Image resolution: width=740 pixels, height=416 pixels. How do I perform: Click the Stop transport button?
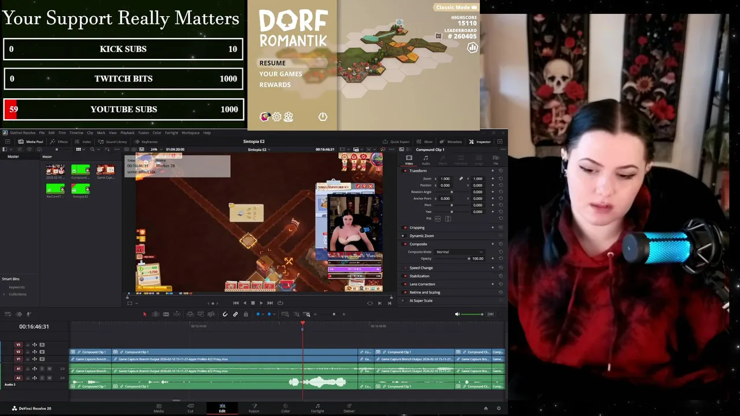253,303
